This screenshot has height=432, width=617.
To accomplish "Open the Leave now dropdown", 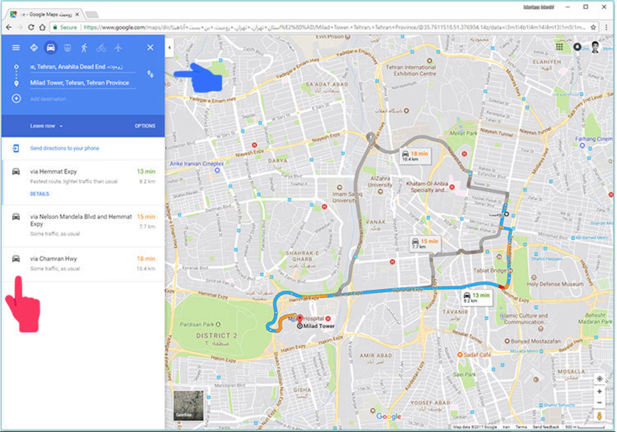I will click(46, 126).
